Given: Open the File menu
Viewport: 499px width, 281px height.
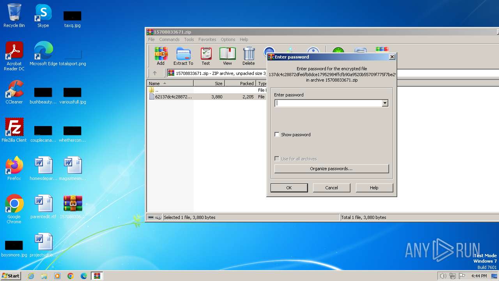Looking at the screenshot, I should (151, 39).
